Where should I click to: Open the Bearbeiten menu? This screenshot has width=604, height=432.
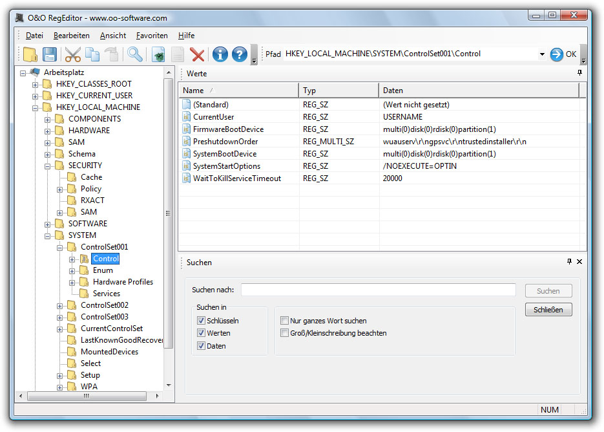pos(72,36)
